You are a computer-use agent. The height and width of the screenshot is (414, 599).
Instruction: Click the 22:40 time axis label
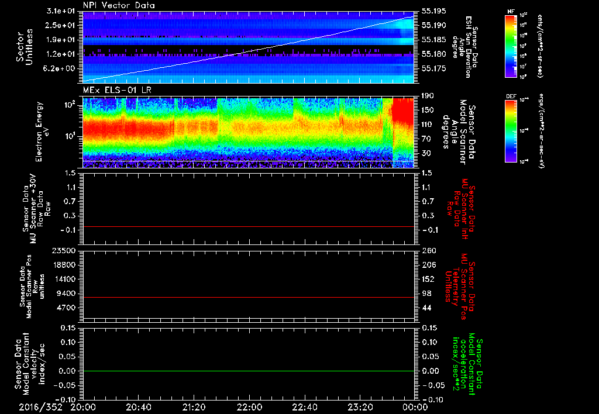click(305, 406)
